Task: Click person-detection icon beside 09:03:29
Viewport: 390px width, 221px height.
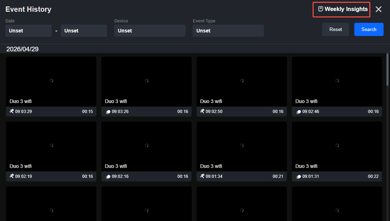Action: tap(12, 111)
